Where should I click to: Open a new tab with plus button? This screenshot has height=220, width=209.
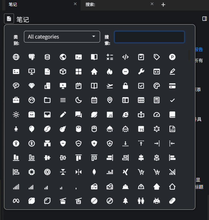pyautogui.click(x=163, y=5)
